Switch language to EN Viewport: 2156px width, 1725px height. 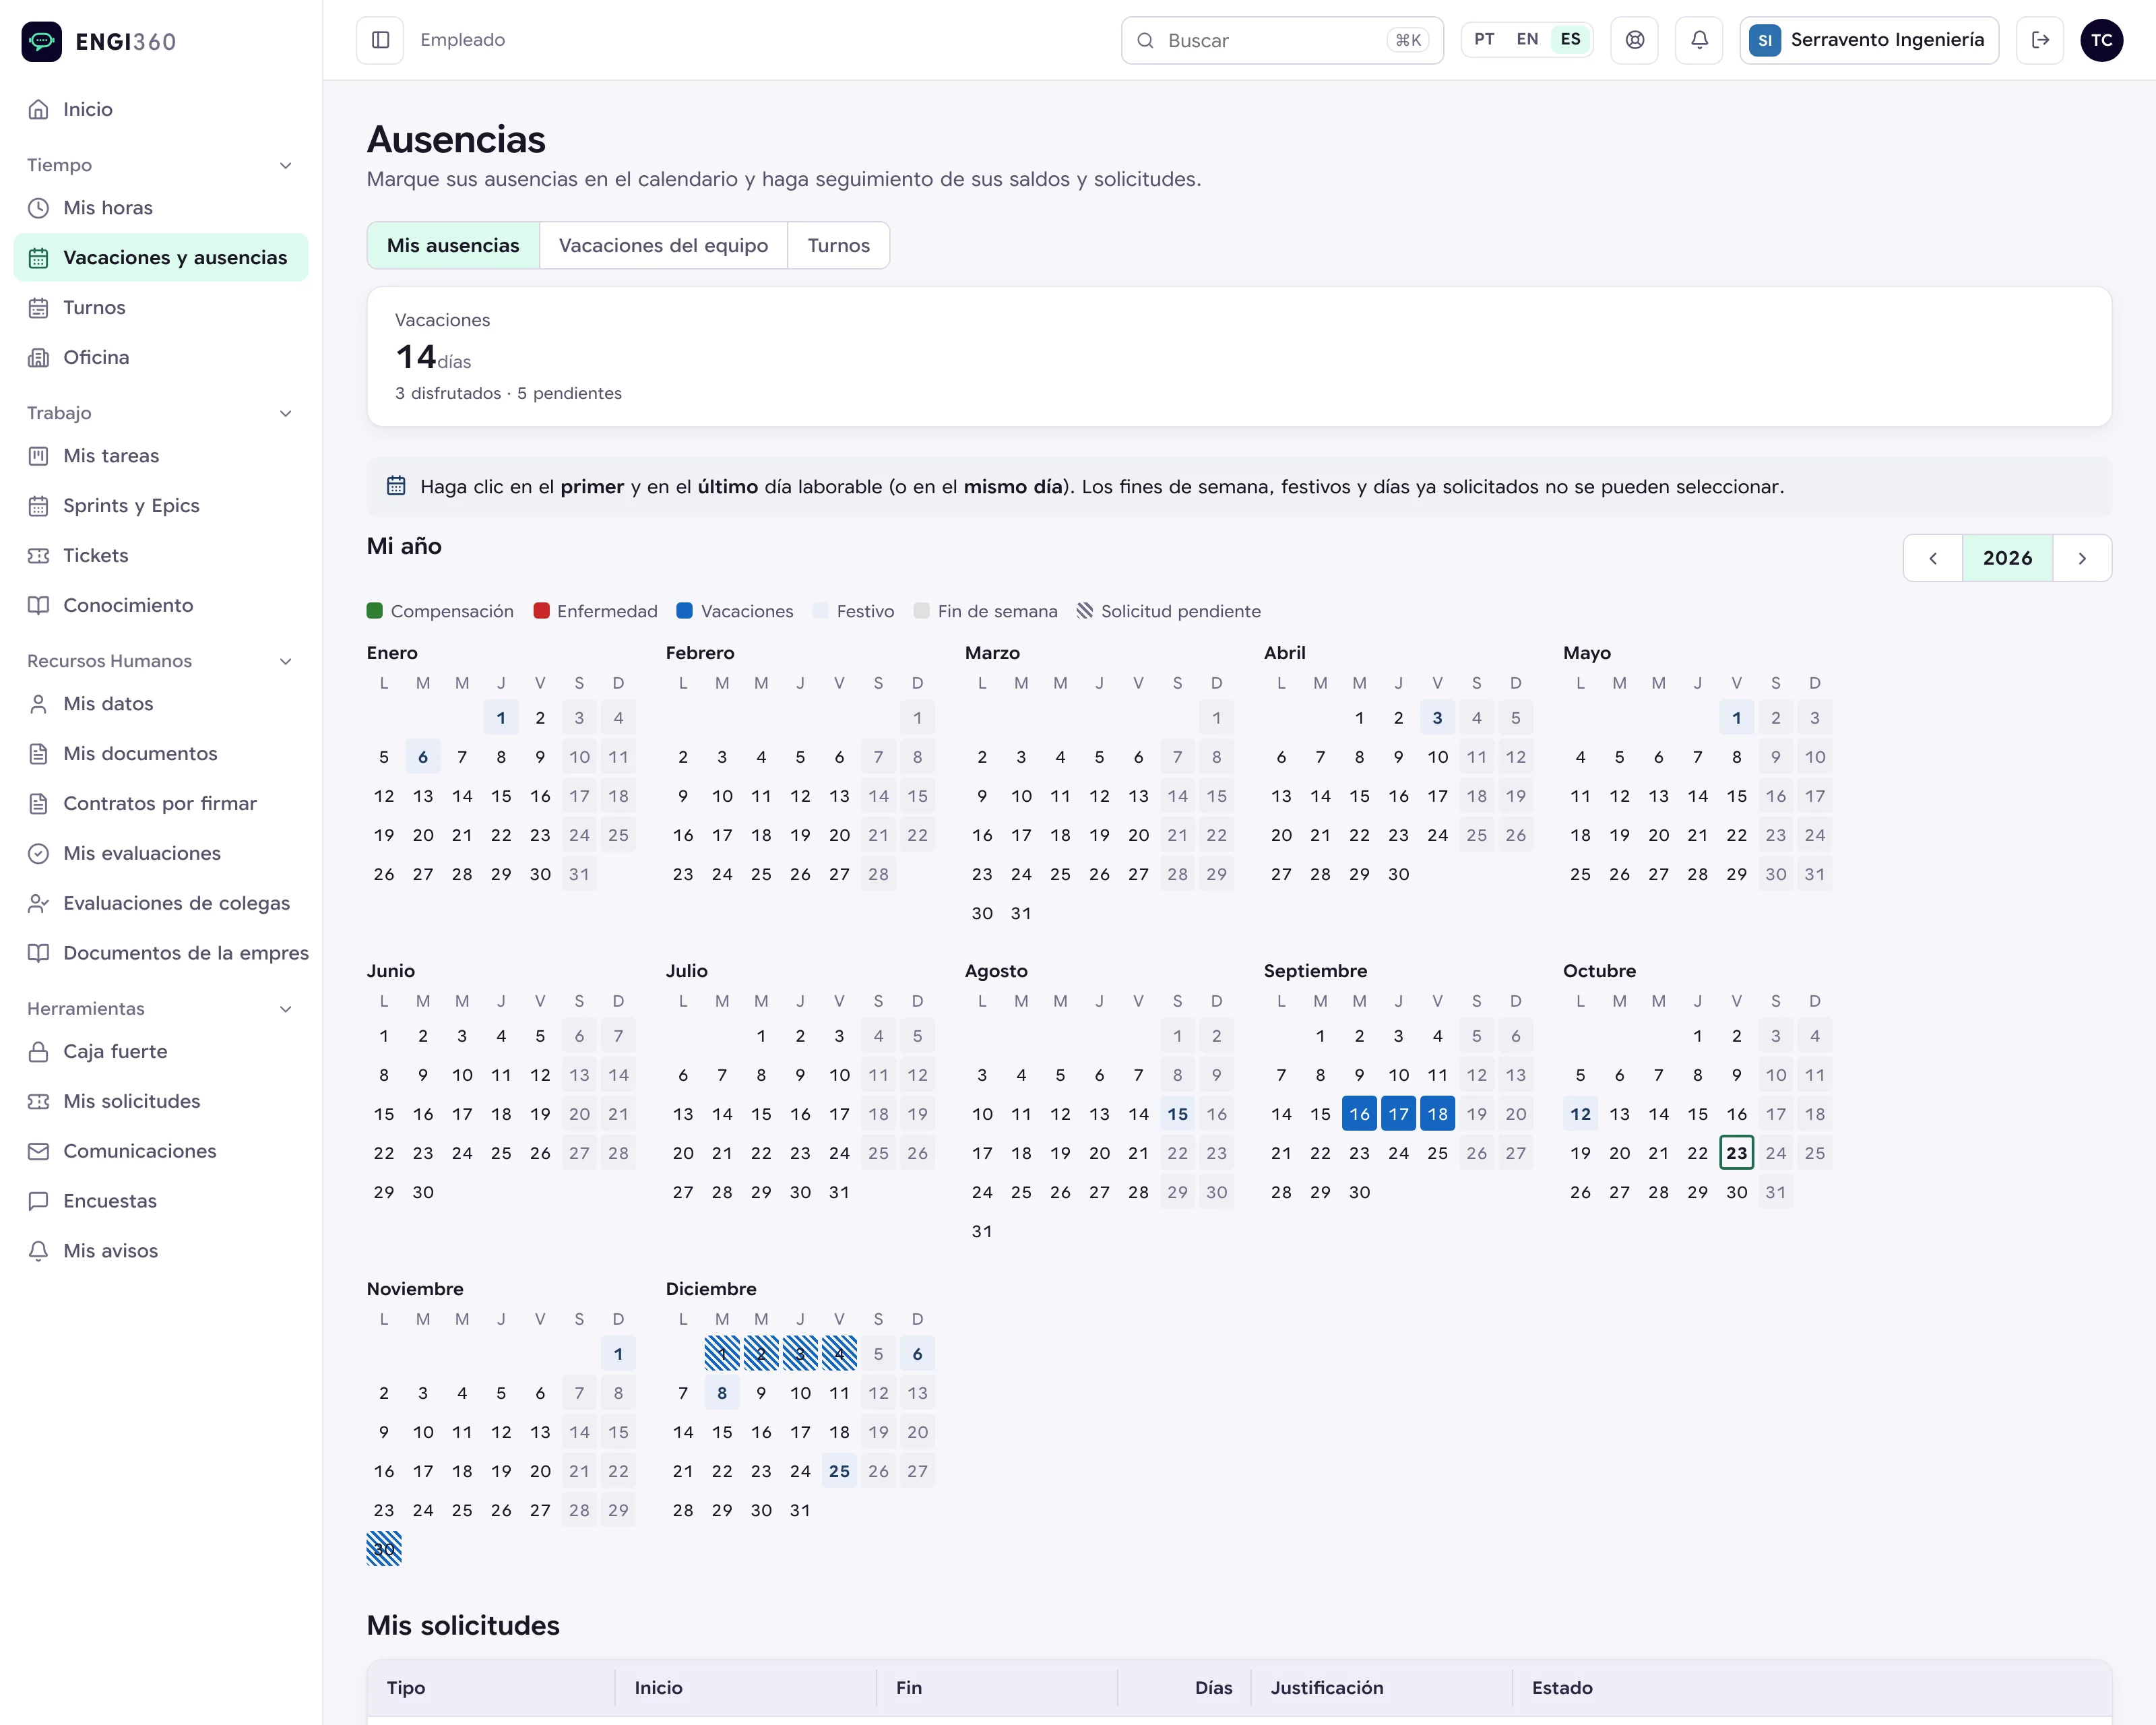[x=1527, y=39]
